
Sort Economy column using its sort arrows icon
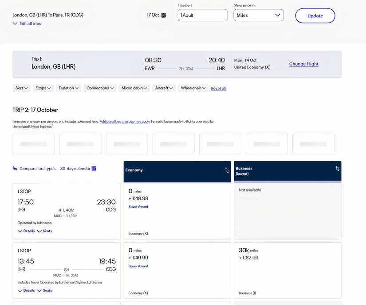227,170
